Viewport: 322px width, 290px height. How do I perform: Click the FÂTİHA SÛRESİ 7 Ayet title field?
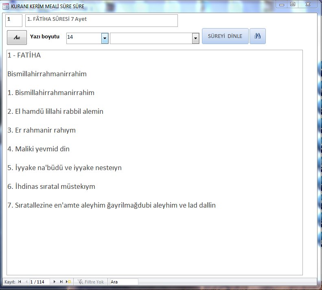click(x=101, y=20)
